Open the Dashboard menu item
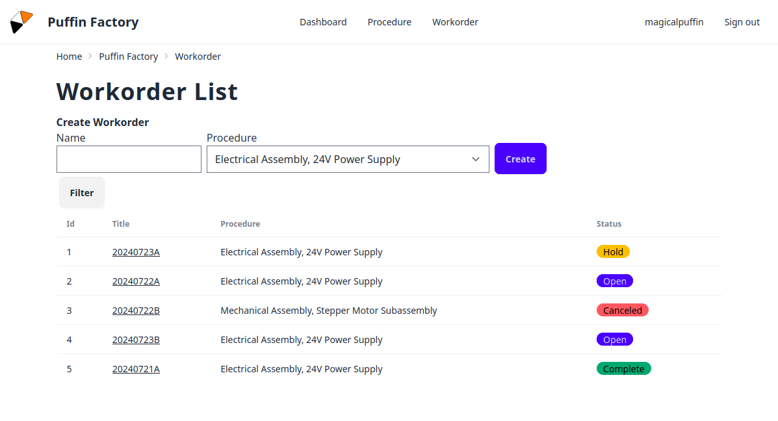The width and height of the screenshot is (778, 421). coord(323,21)
